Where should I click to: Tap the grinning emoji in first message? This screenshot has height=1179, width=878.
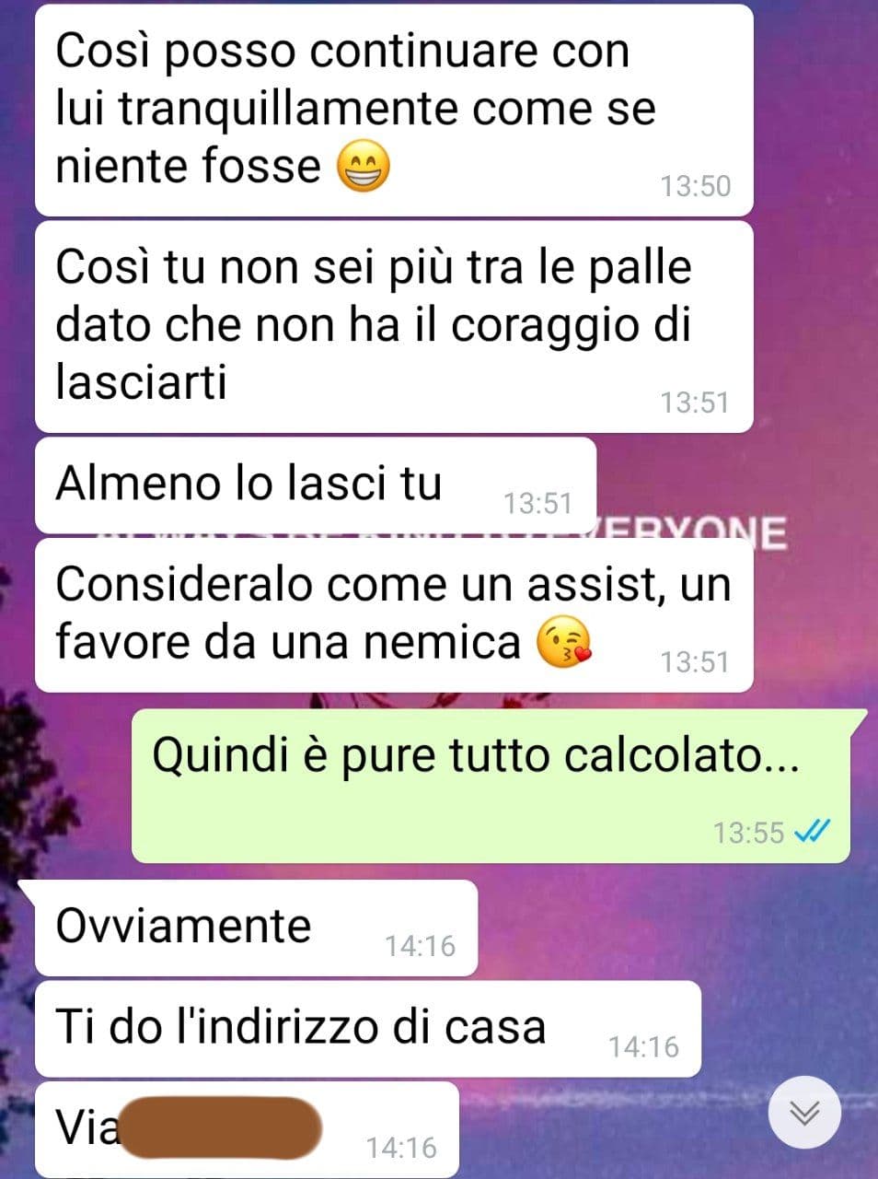point(364,168)
